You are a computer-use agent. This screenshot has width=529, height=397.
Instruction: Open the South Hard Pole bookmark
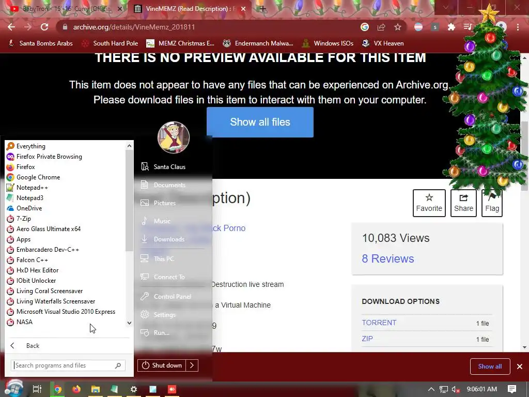click(110, 43)
